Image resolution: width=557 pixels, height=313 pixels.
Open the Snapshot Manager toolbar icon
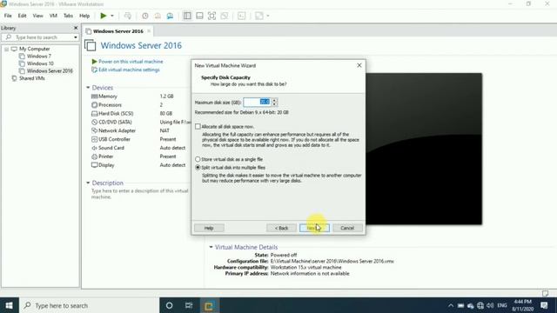(170, 16)
